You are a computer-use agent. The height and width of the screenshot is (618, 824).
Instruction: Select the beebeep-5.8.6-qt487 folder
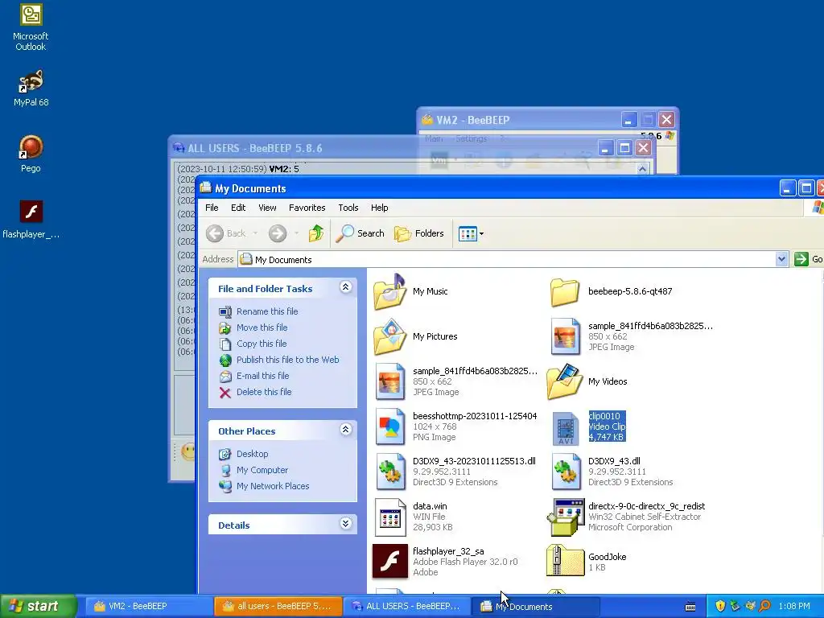tap(612, 291)
